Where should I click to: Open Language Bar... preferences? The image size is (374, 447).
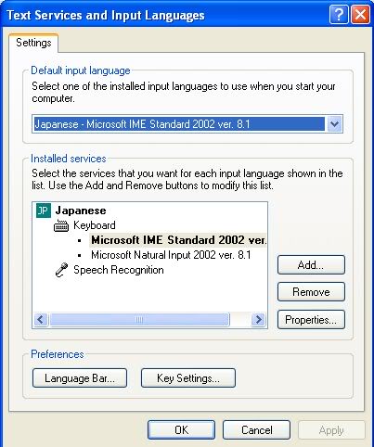click(x=80, y=378)
